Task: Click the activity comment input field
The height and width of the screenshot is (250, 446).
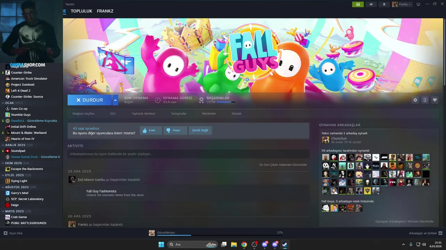Action: (189, 154)
